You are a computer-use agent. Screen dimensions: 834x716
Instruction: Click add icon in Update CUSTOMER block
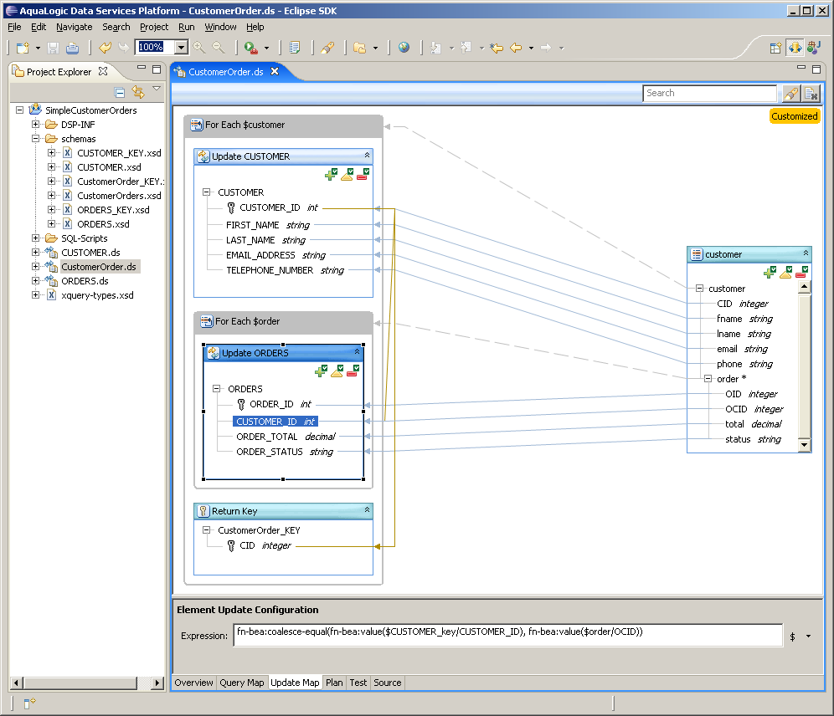tap(331, 174)
